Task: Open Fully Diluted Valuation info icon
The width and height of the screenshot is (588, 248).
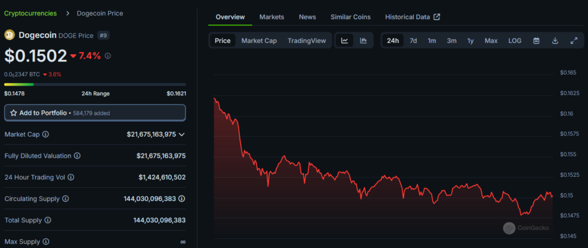Action: pyautogui.click(x=77, y=156)
